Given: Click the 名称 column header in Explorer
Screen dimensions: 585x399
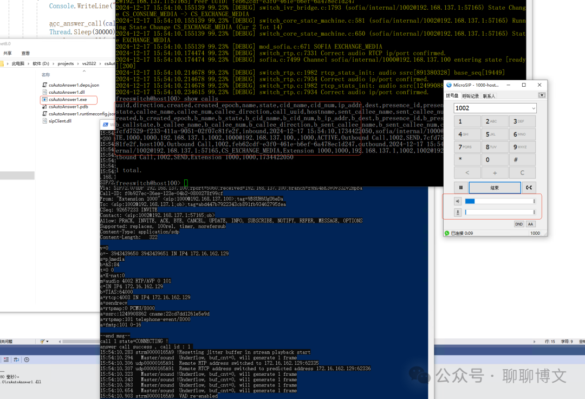Looking at the screenshot, I should click(46, 75).
